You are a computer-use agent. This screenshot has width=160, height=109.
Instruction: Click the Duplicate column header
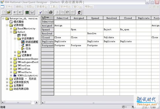[144, 18]
